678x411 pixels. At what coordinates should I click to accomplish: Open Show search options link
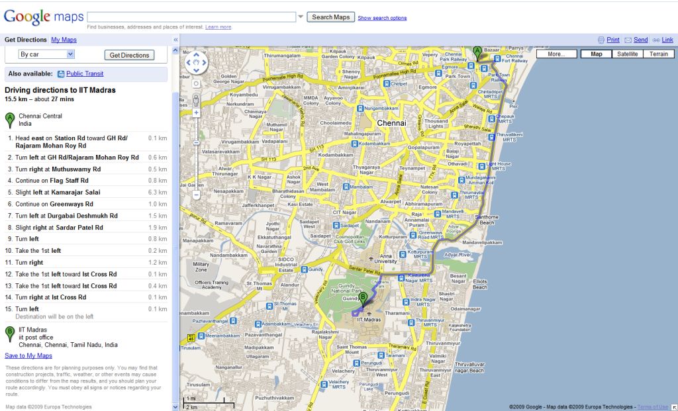382,18
